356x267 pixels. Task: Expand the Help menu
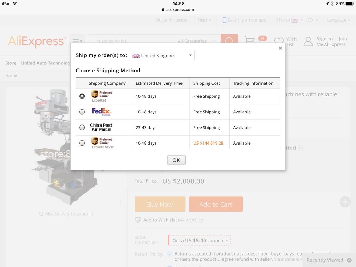click(x=204, y=20)
